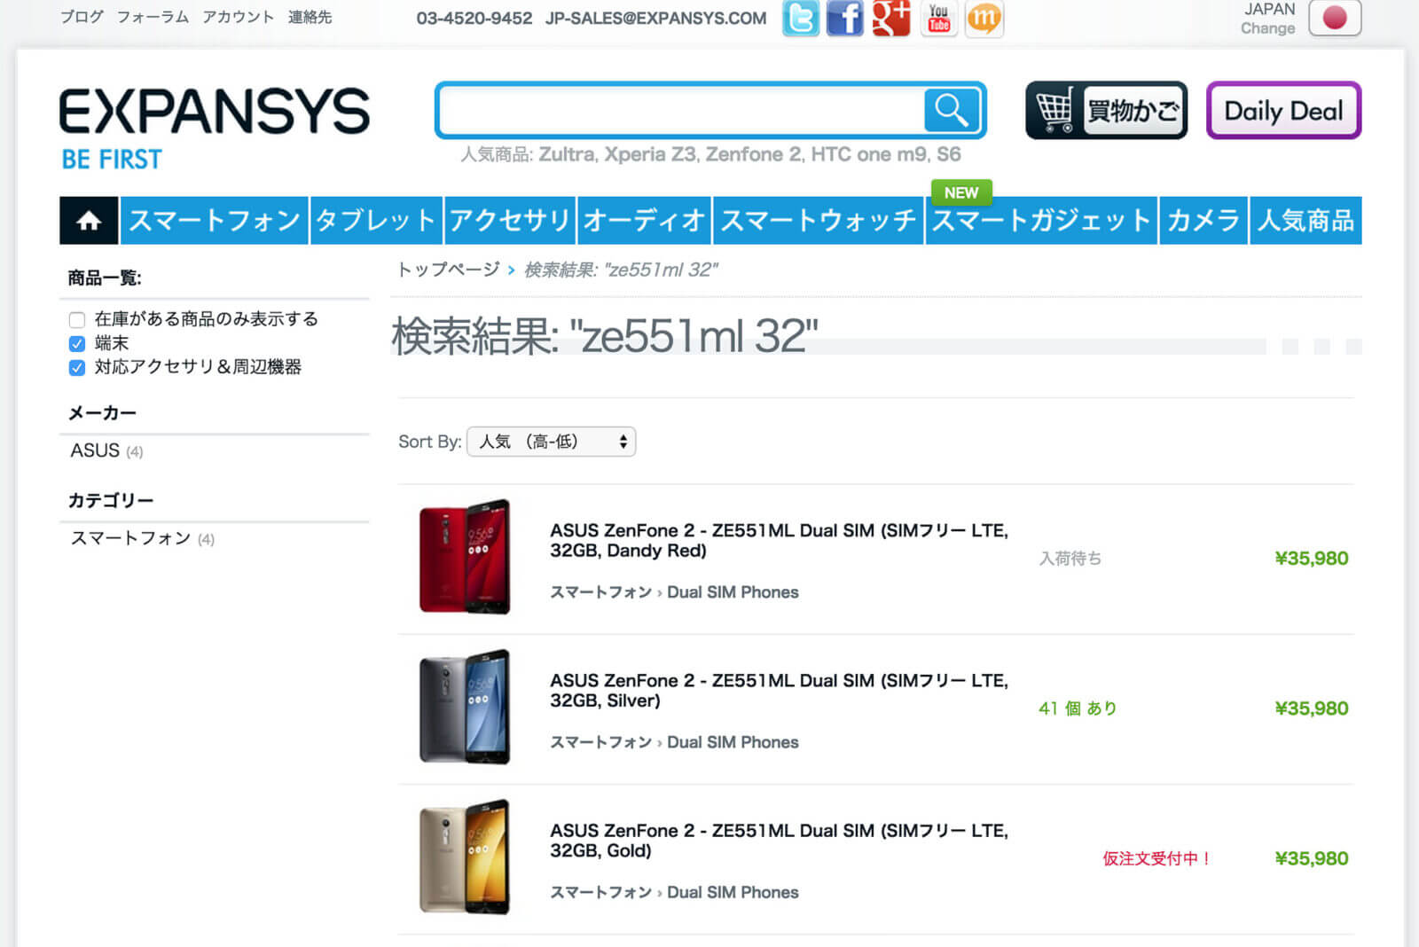1419x947 pixels.
Task: Uncheck the 端末 filter checkbox
Action: [x=77, y=343]
